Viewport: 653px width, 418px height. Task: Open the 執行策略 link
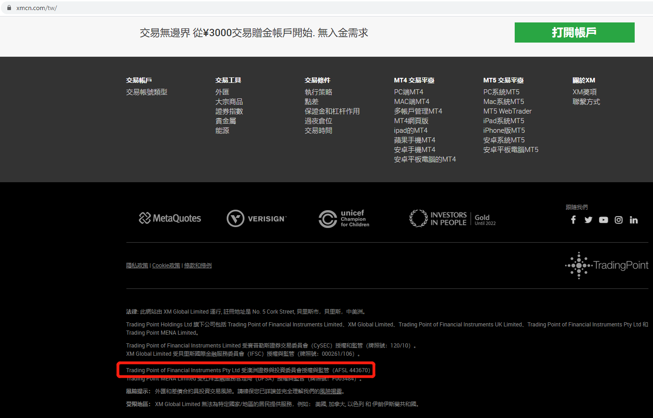pos(318,92)
